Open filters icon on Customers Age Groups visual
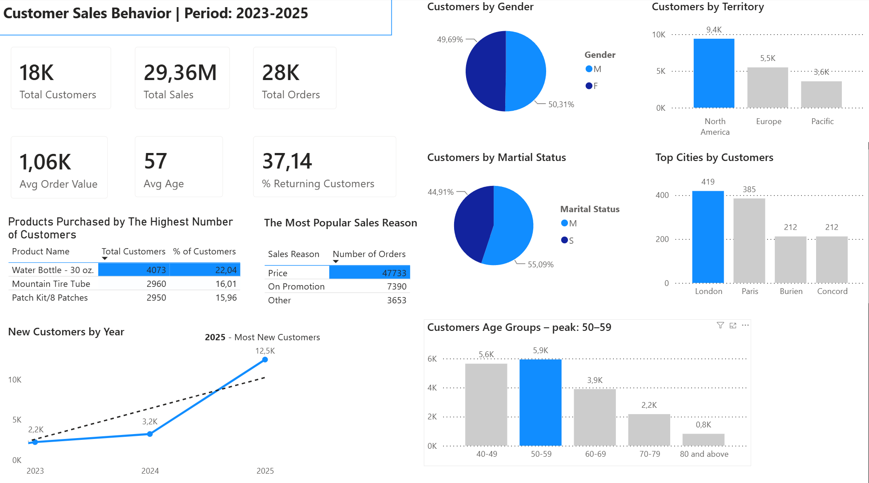 click(720, 326)
